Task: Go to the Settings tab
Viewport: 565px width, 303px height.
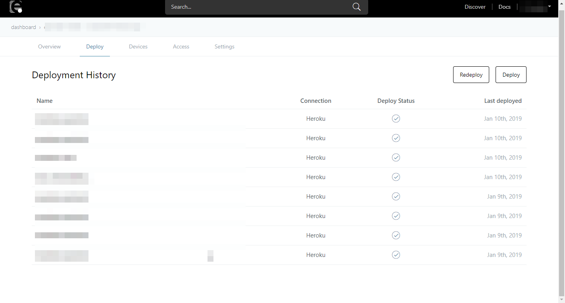Action: [224, 47]
